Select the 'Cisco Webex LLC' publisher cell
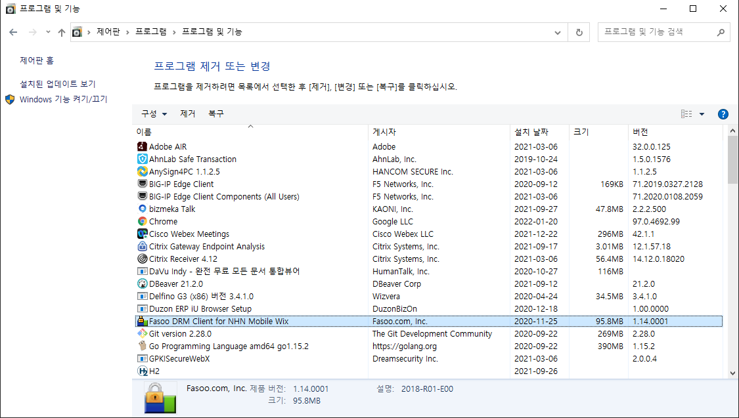The width and height of the screenshot is (739, 418). pyautogui.click(x=403, y=234)
